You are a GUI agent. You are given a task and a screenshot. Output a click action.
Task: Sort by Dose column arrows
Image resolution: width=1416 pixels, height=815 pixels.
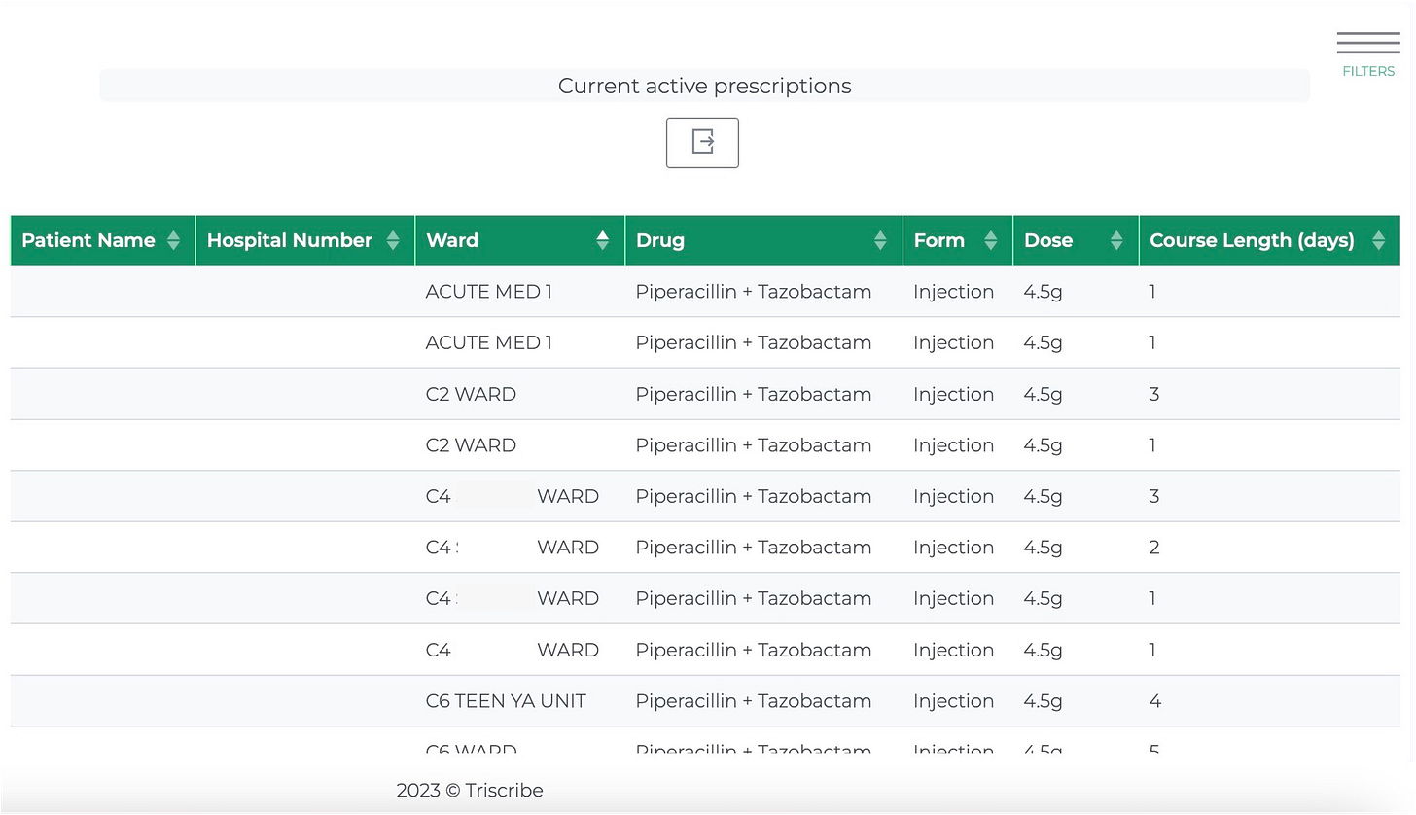click(1116, 240)
